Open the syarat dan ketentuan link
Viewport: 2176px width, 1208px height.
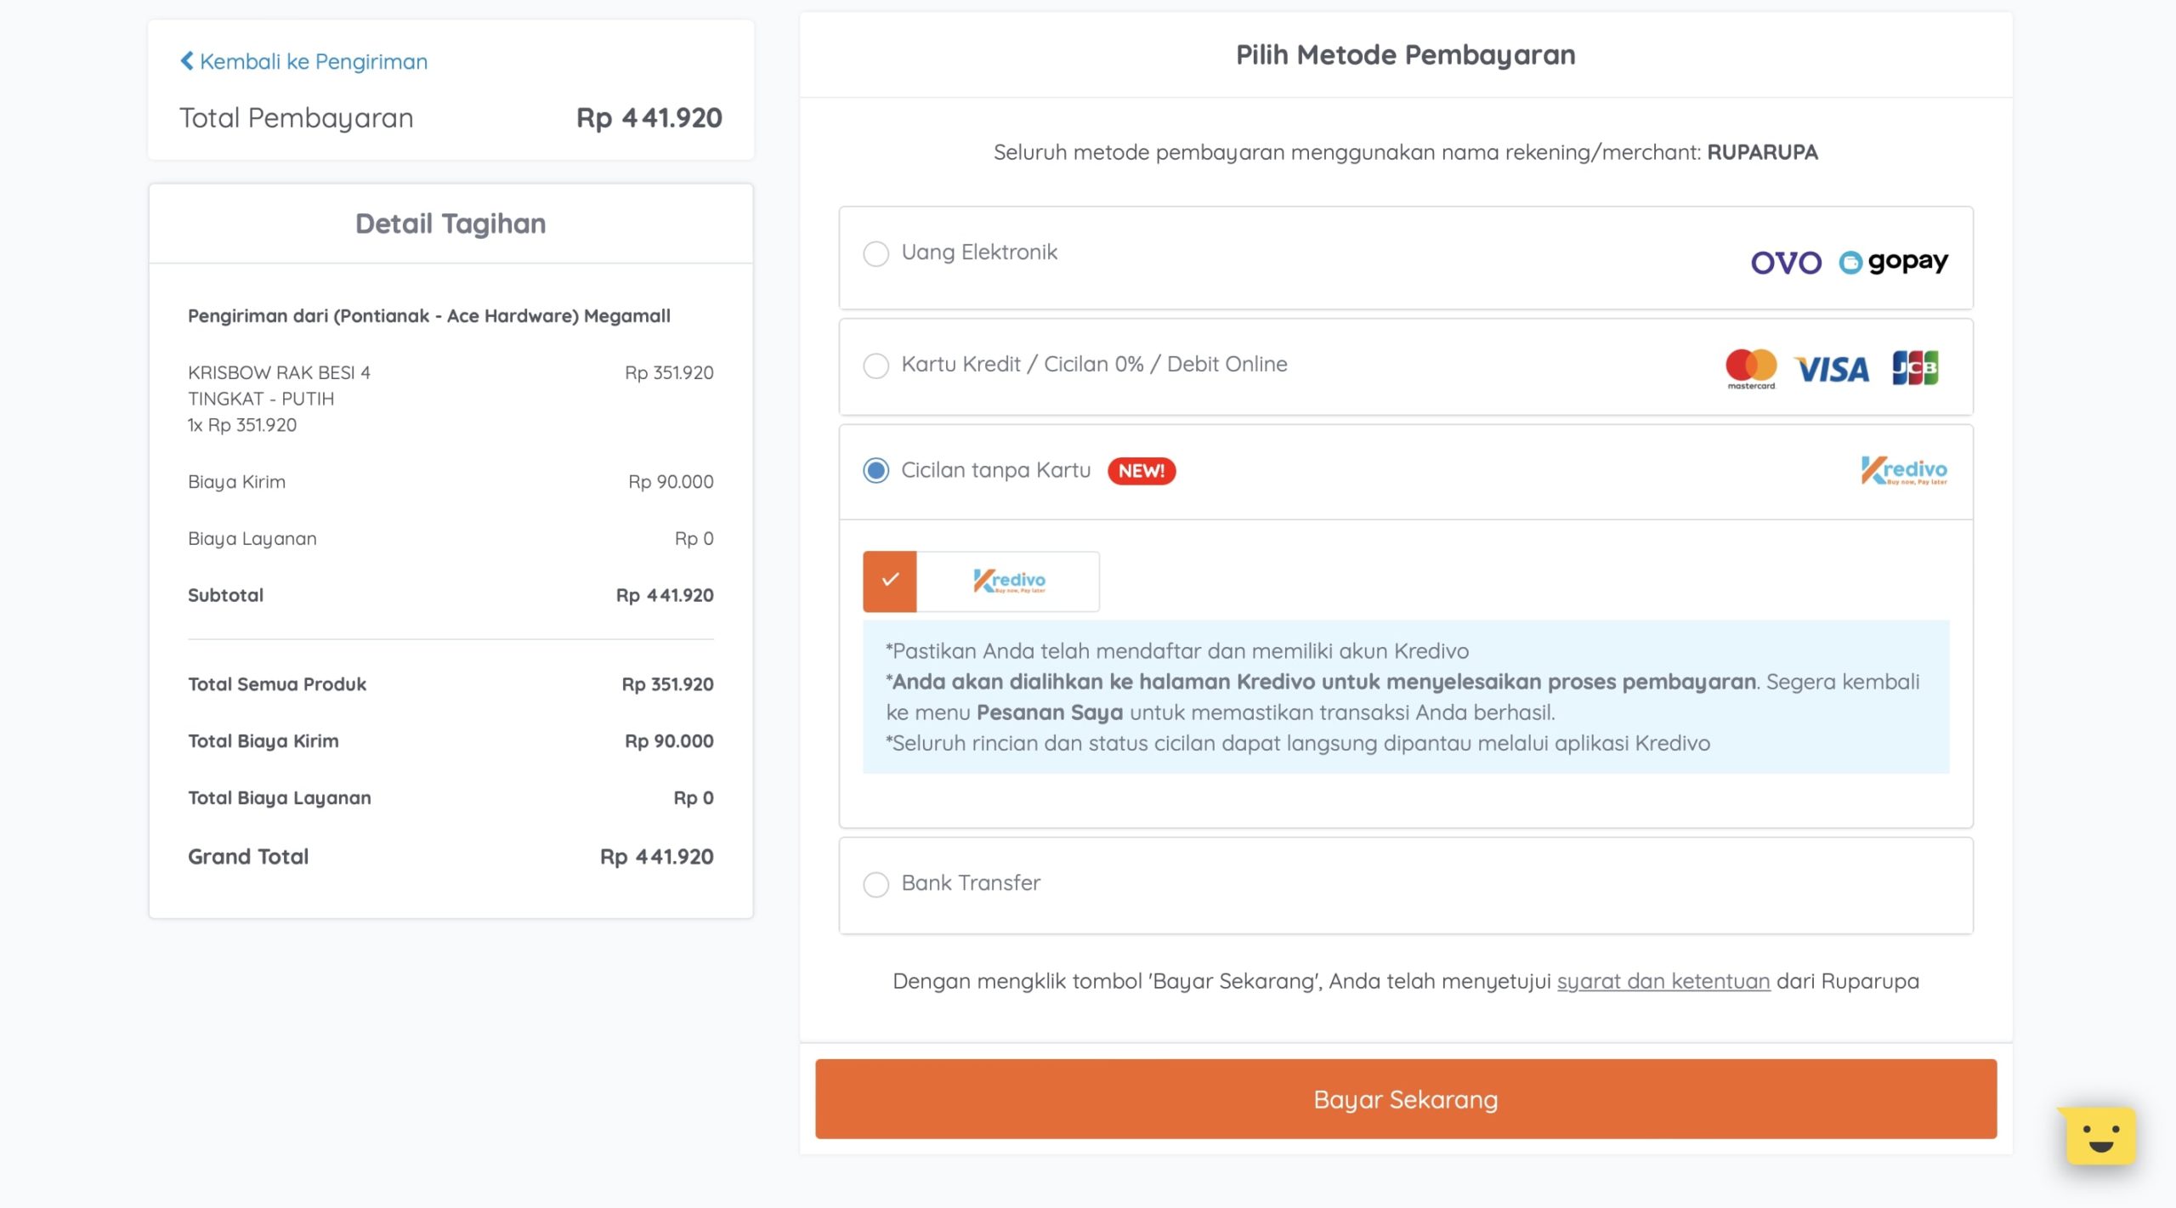[x=1663, y=981]
